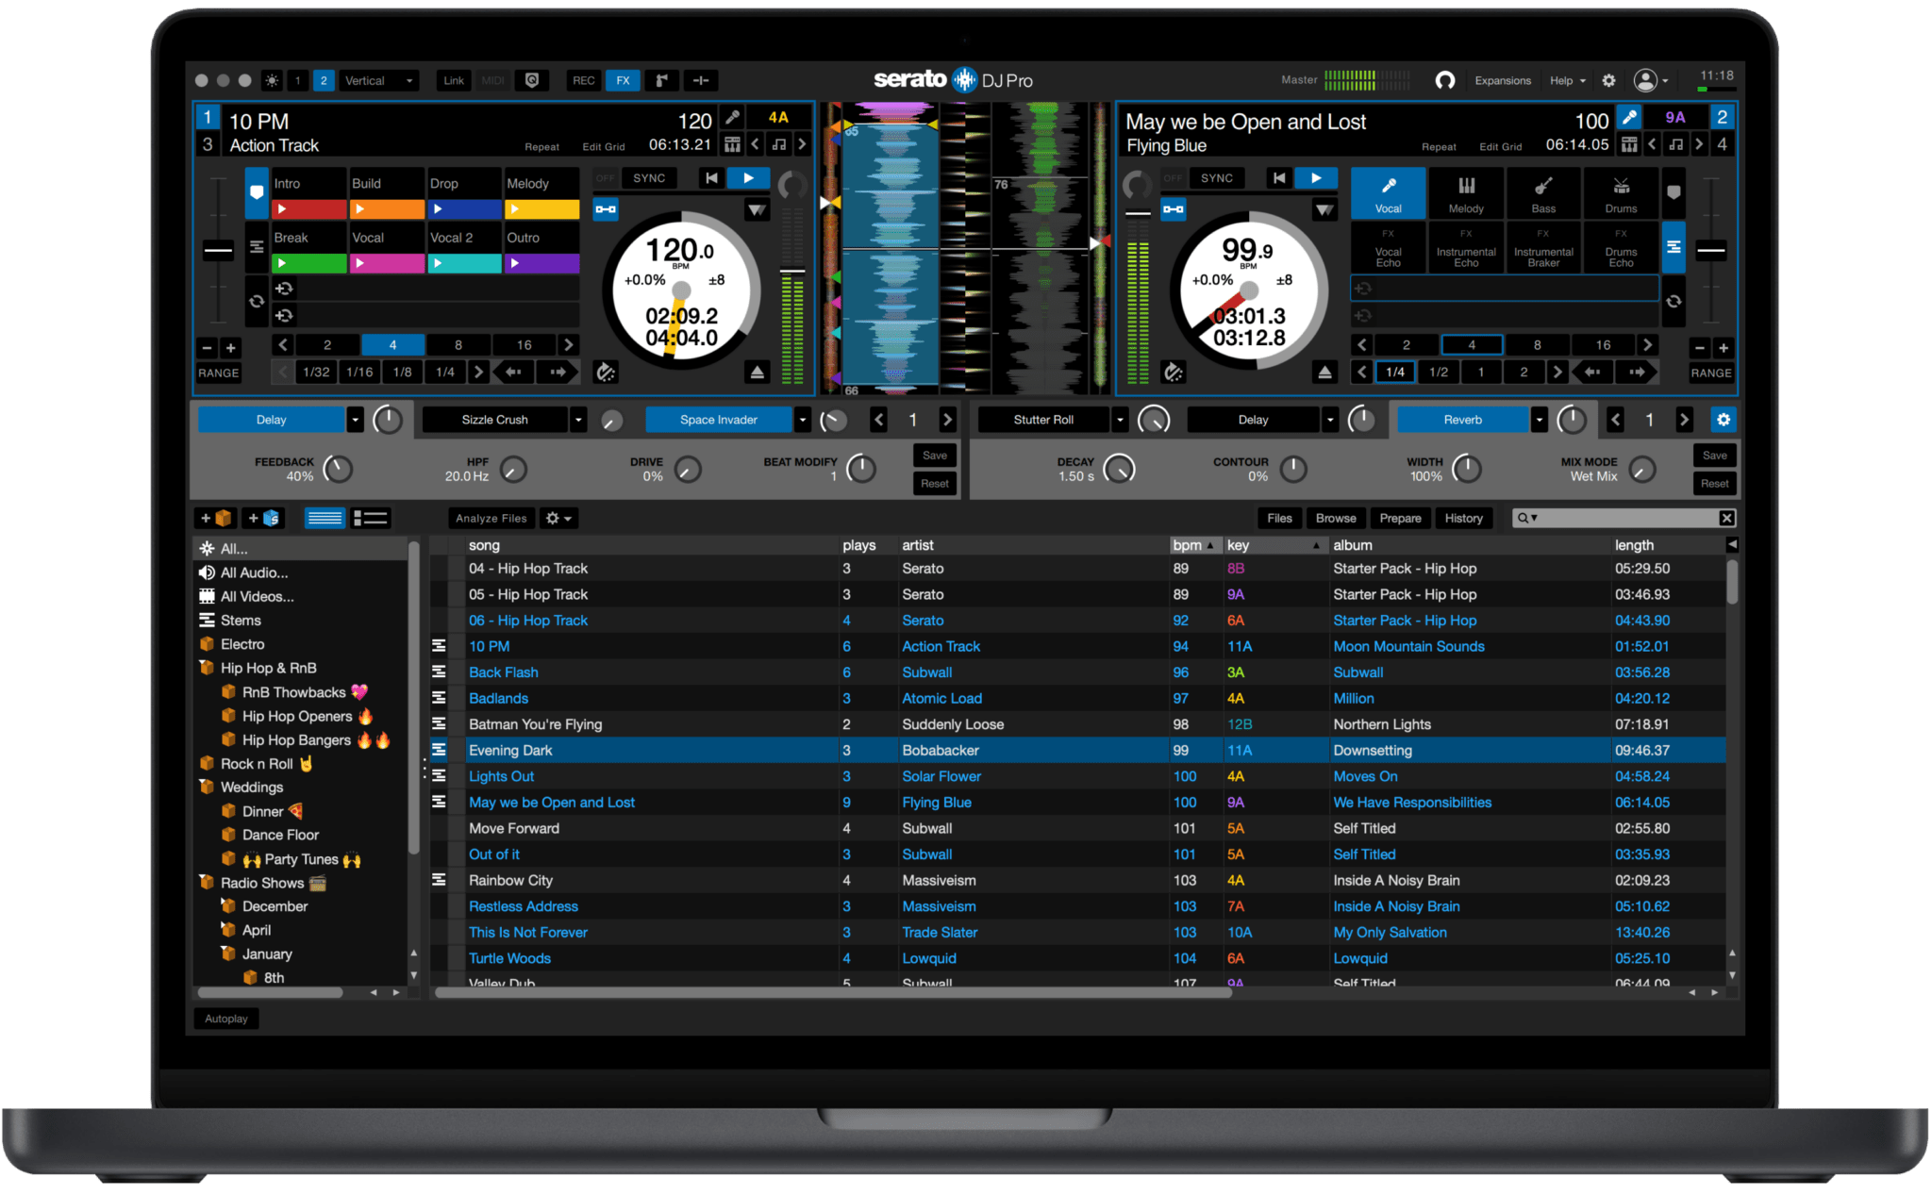1932x1194 pixels.
Task: Open the Help dropdown menu
Action: click(1568, 81)
